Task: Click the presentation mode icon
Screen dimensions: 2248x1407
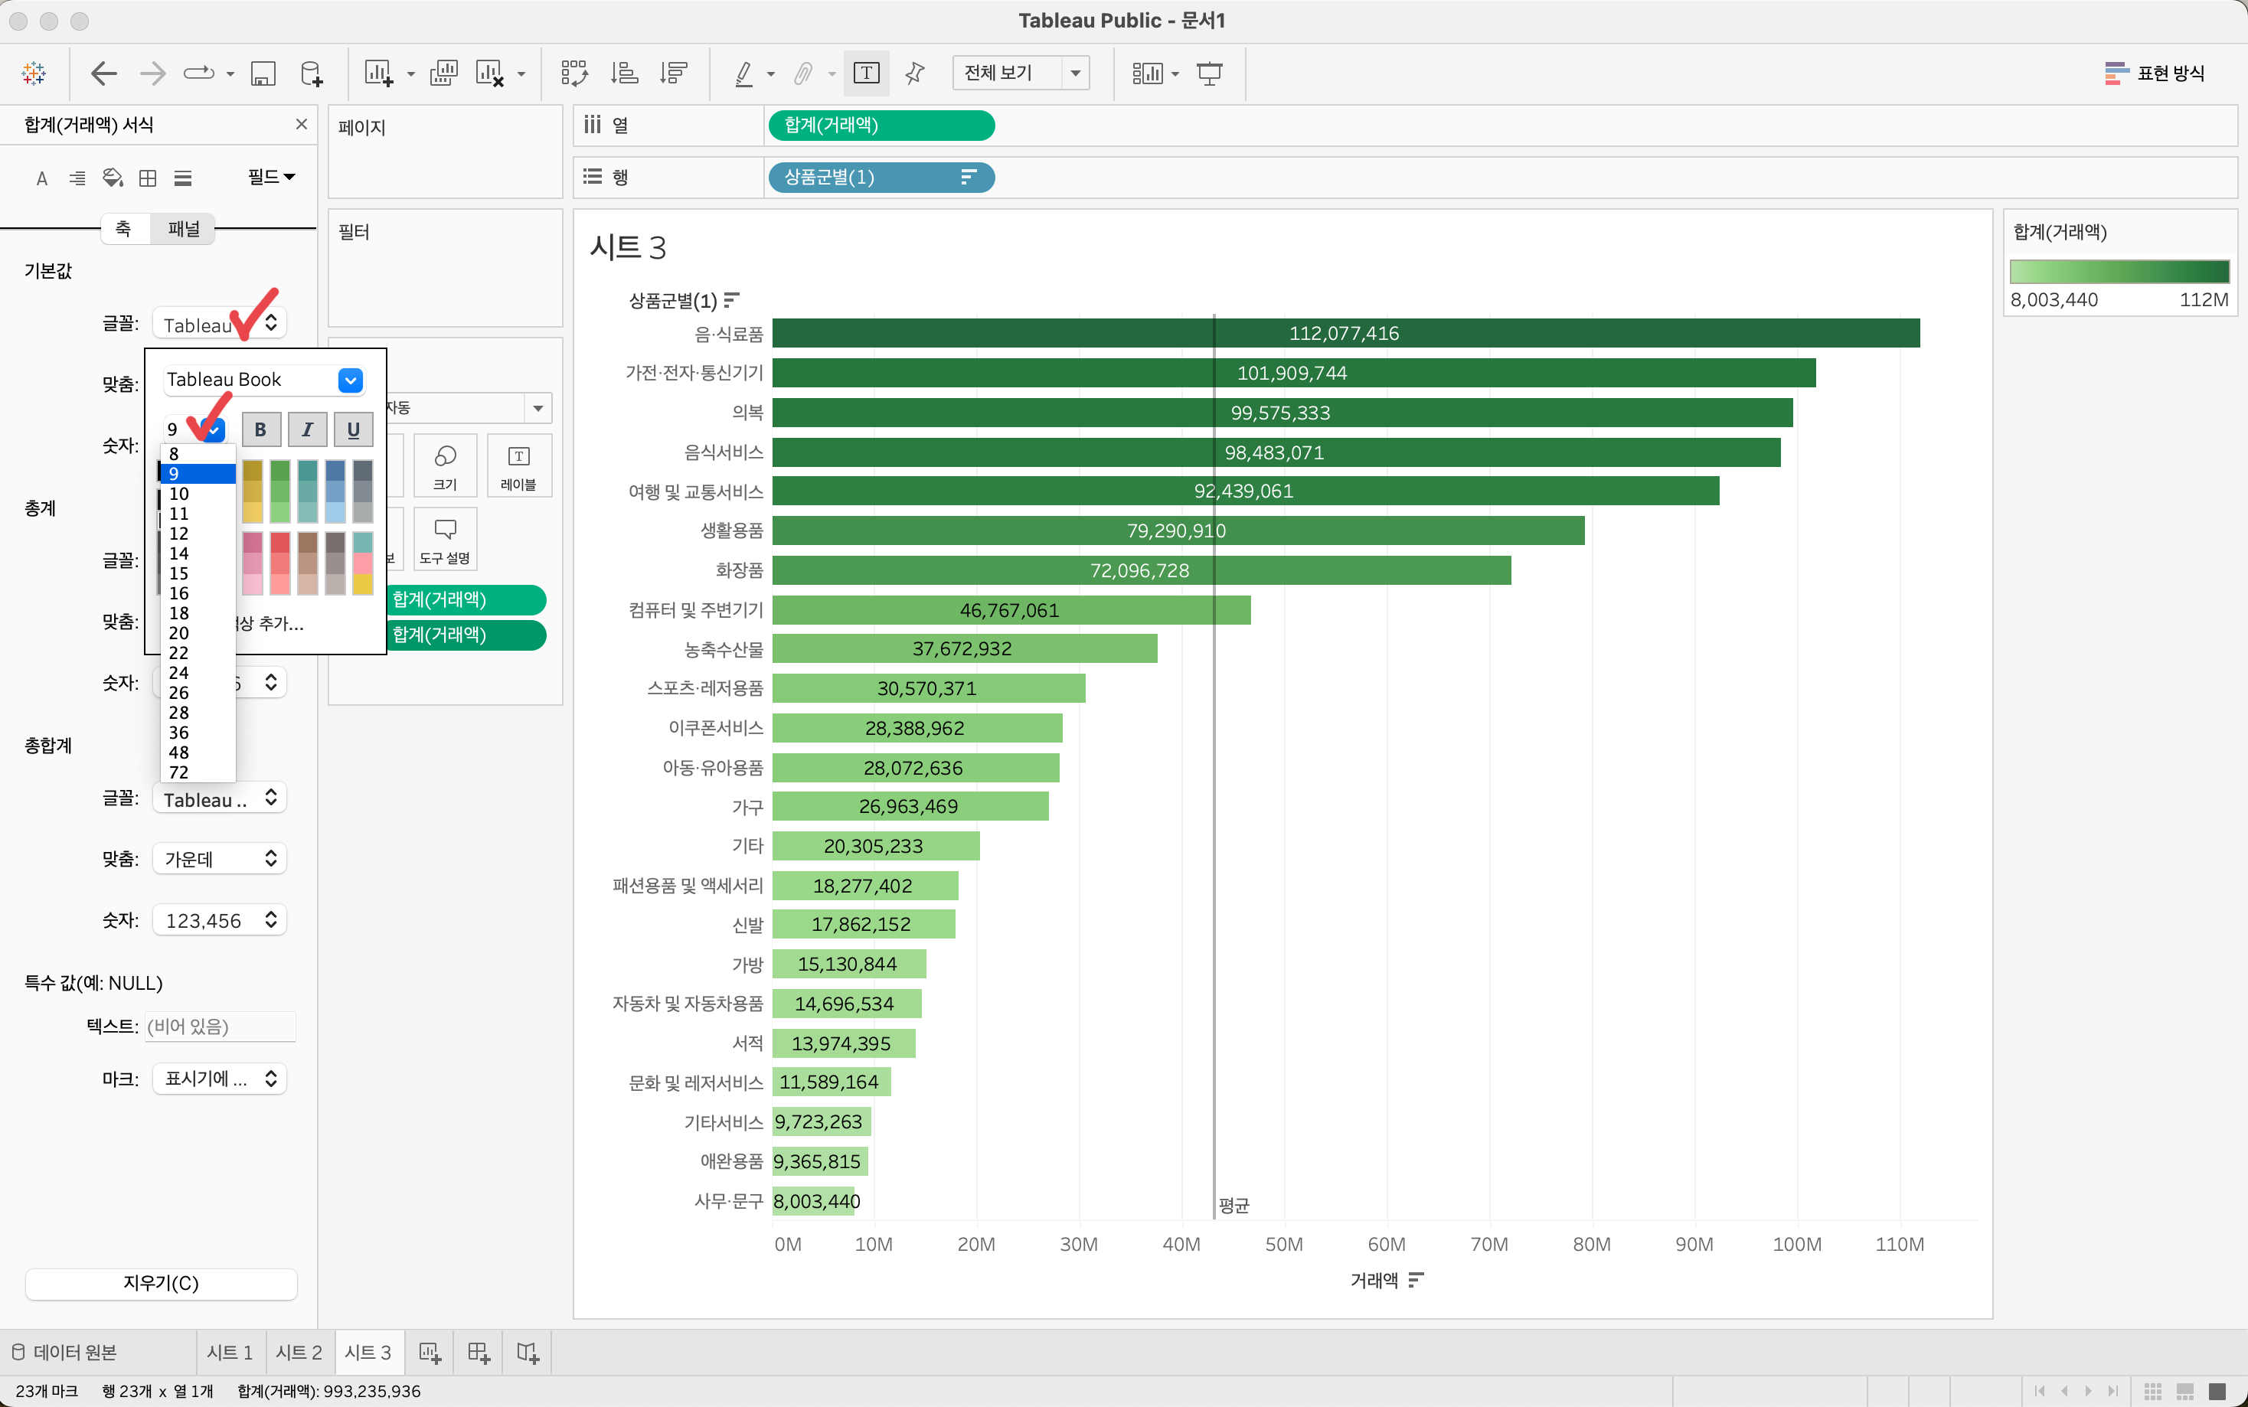Action: pos(1209,73)
